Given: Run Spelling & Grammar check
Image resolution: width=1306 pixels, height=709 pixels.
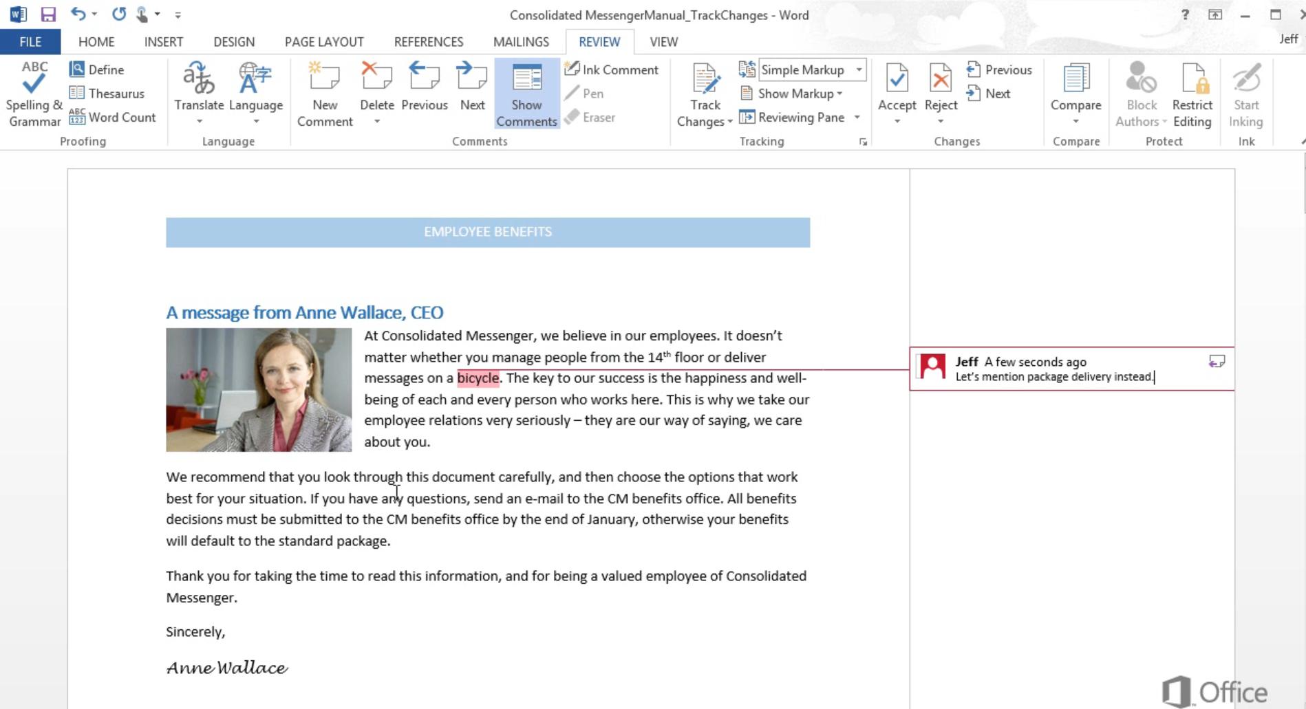Looking at the screenshot, I should click(x=34, y=94).
